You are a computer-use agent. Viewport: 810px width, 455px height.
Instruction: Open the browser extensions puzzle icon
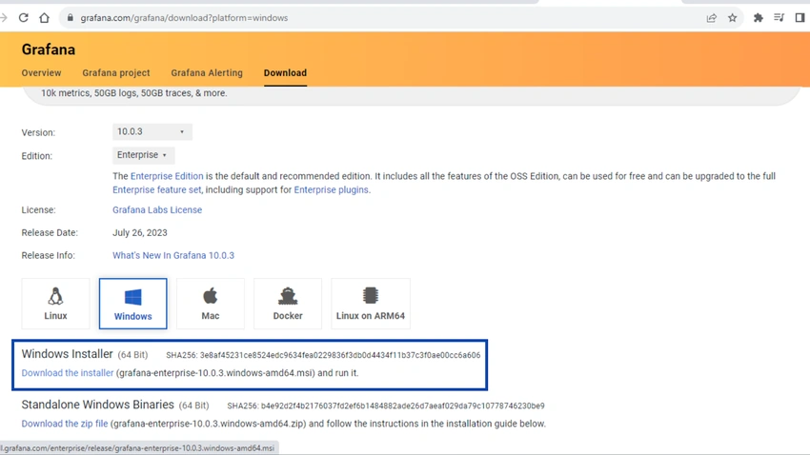[759, 18]
